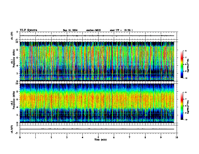Screen dimensions: 199x154
Task: Click the "VLF Spectra" plot title
Action: [28, 30]
